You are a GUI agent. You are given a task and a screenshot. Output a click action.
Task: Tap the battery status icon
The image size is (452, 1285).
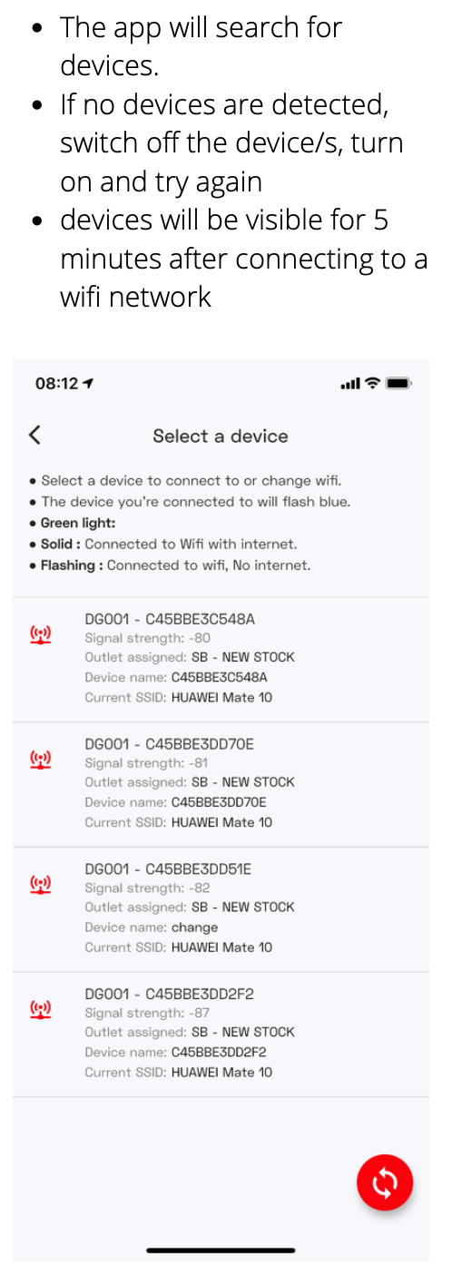tap(398, 383)
